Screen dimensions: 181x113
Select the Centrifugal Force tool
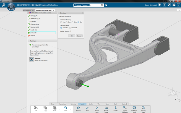(x=134, y=109)
